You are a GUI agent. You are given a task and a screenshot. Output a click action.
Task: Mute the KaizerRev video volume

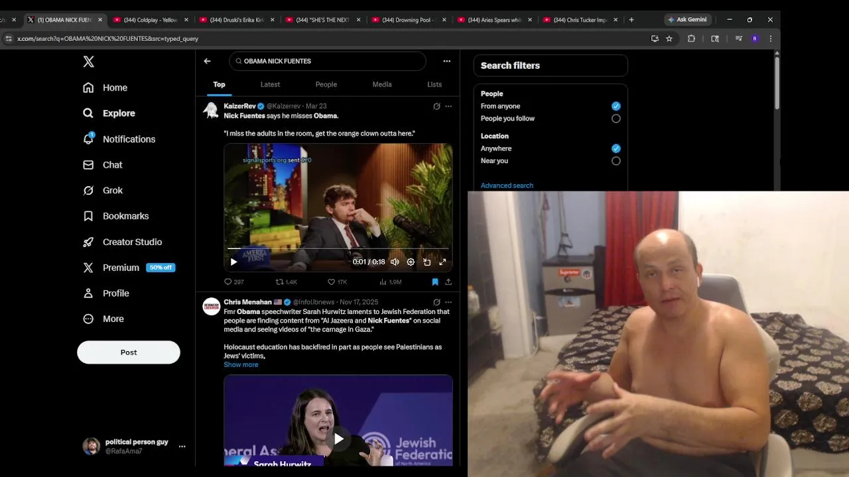click(x=395, y=262)
